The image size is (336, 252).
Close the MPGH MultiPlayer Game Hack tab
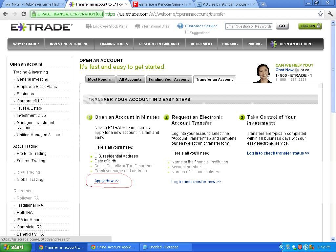[63, 4]
